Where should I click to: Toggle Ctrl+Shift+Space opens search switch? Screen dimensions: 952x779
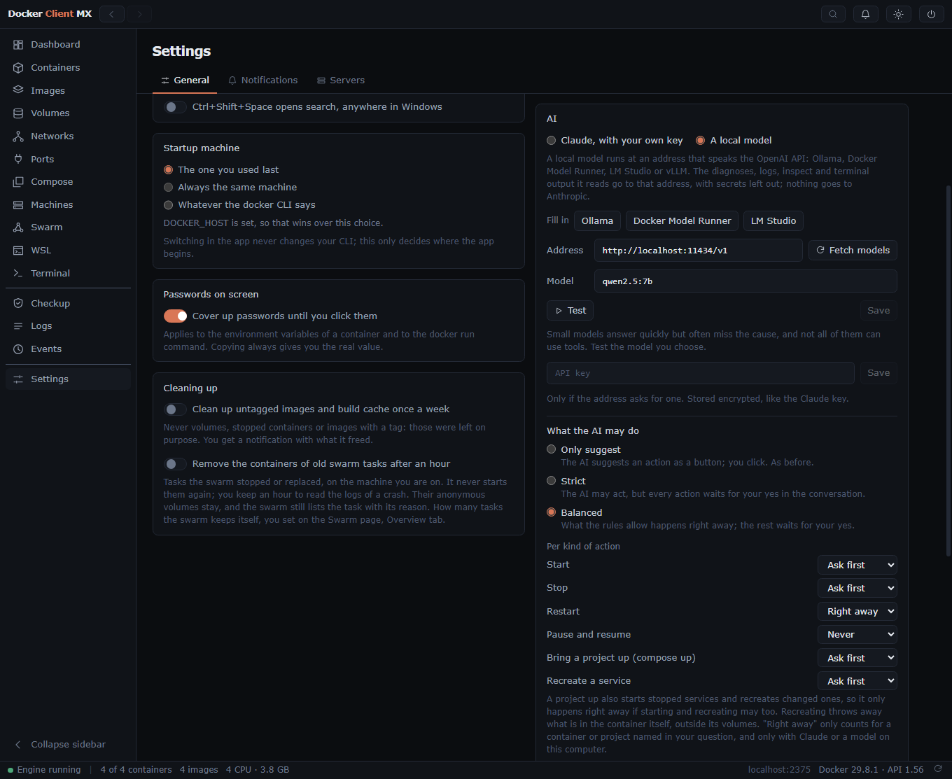coord(175,107)
